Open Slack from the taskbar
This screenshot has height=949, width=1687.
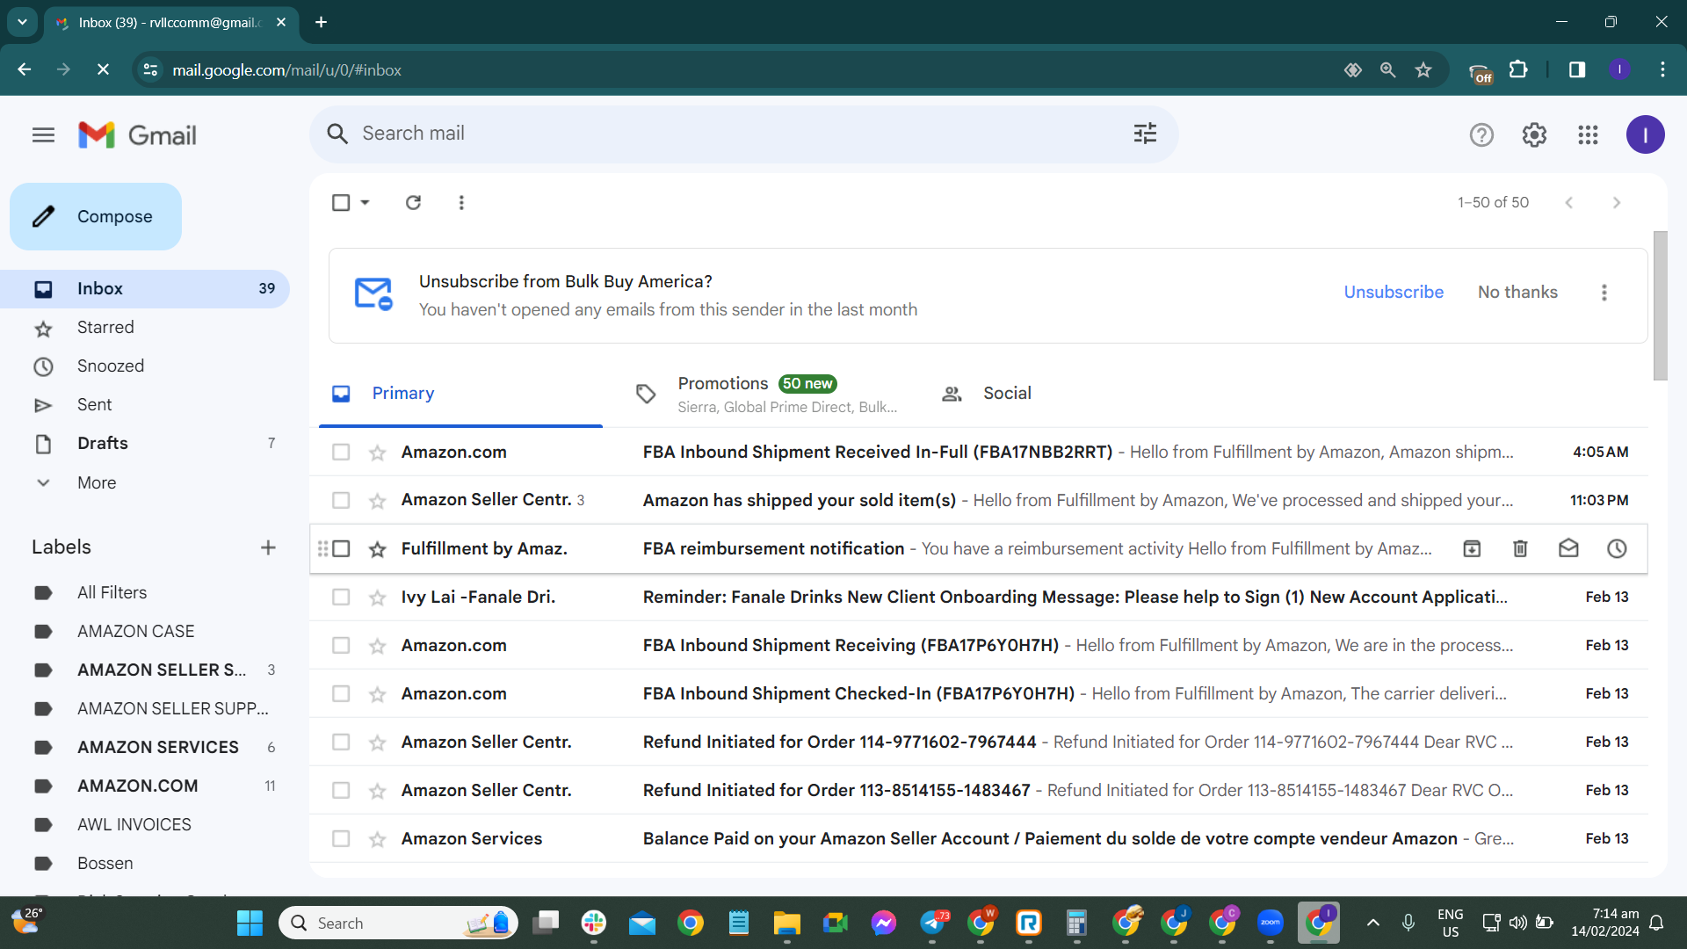pyautogui.click(x=594, y=923)
